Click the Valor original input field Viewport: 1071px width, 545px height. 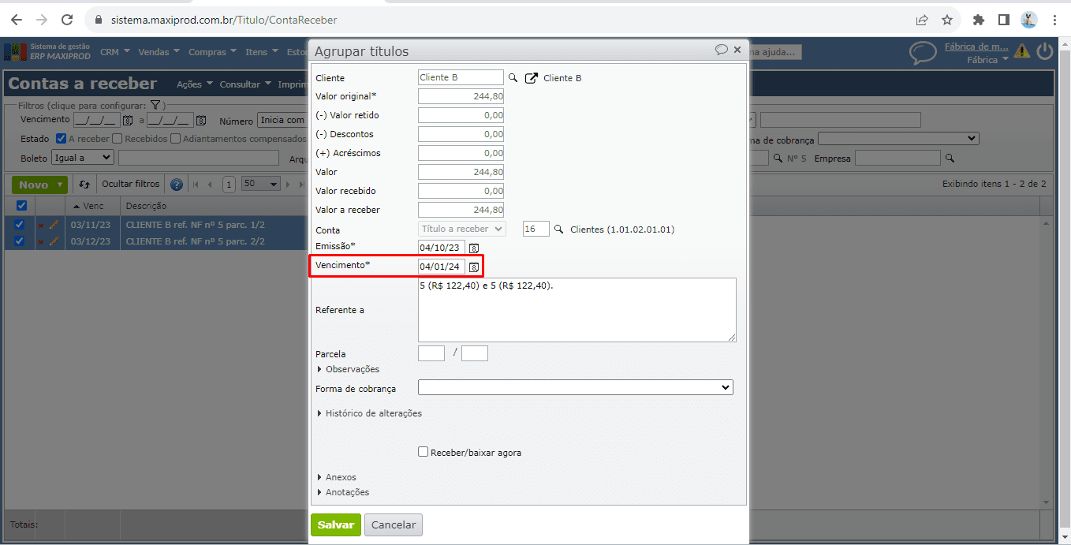461,96
